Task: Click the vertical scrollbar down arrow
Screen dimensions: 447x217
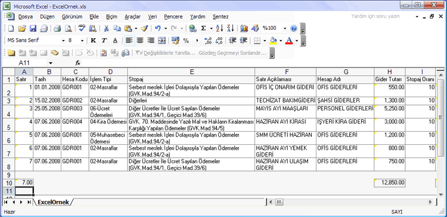Action: [x=440, y=195]
